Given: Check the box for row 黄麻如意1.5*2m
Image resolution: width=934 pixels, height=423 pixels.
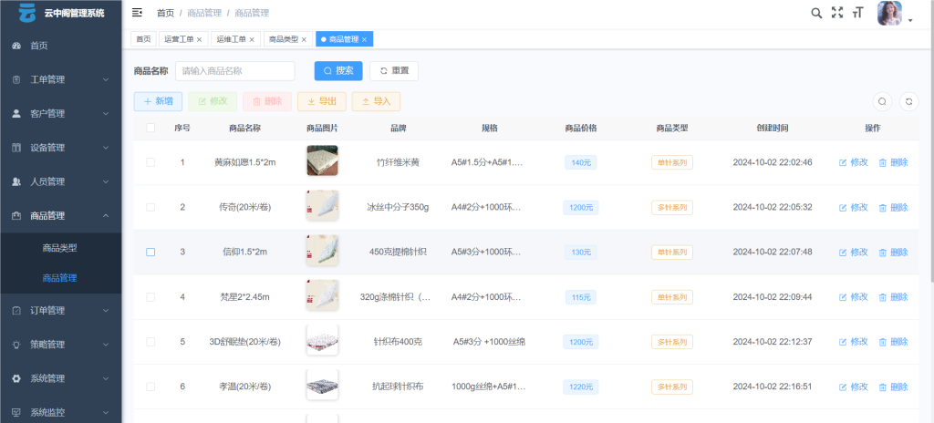Looking at the screenshot, I should (x=150, y=162).
